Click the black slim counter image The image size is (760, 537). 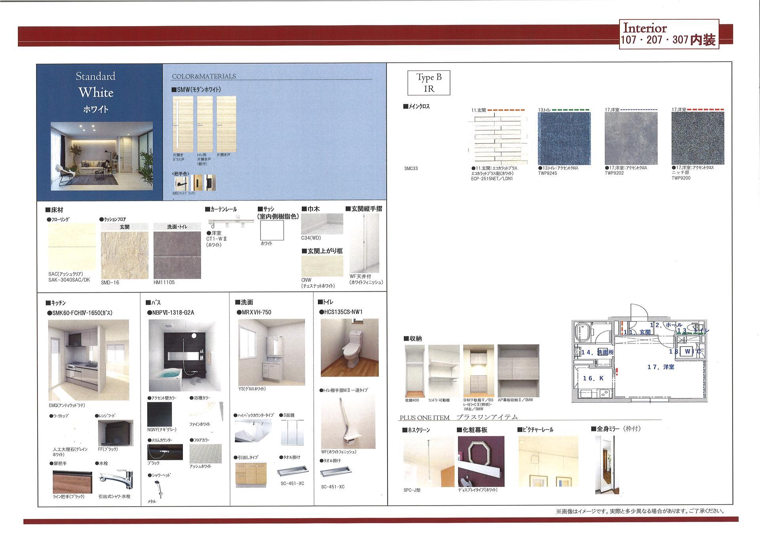[165, 452]
